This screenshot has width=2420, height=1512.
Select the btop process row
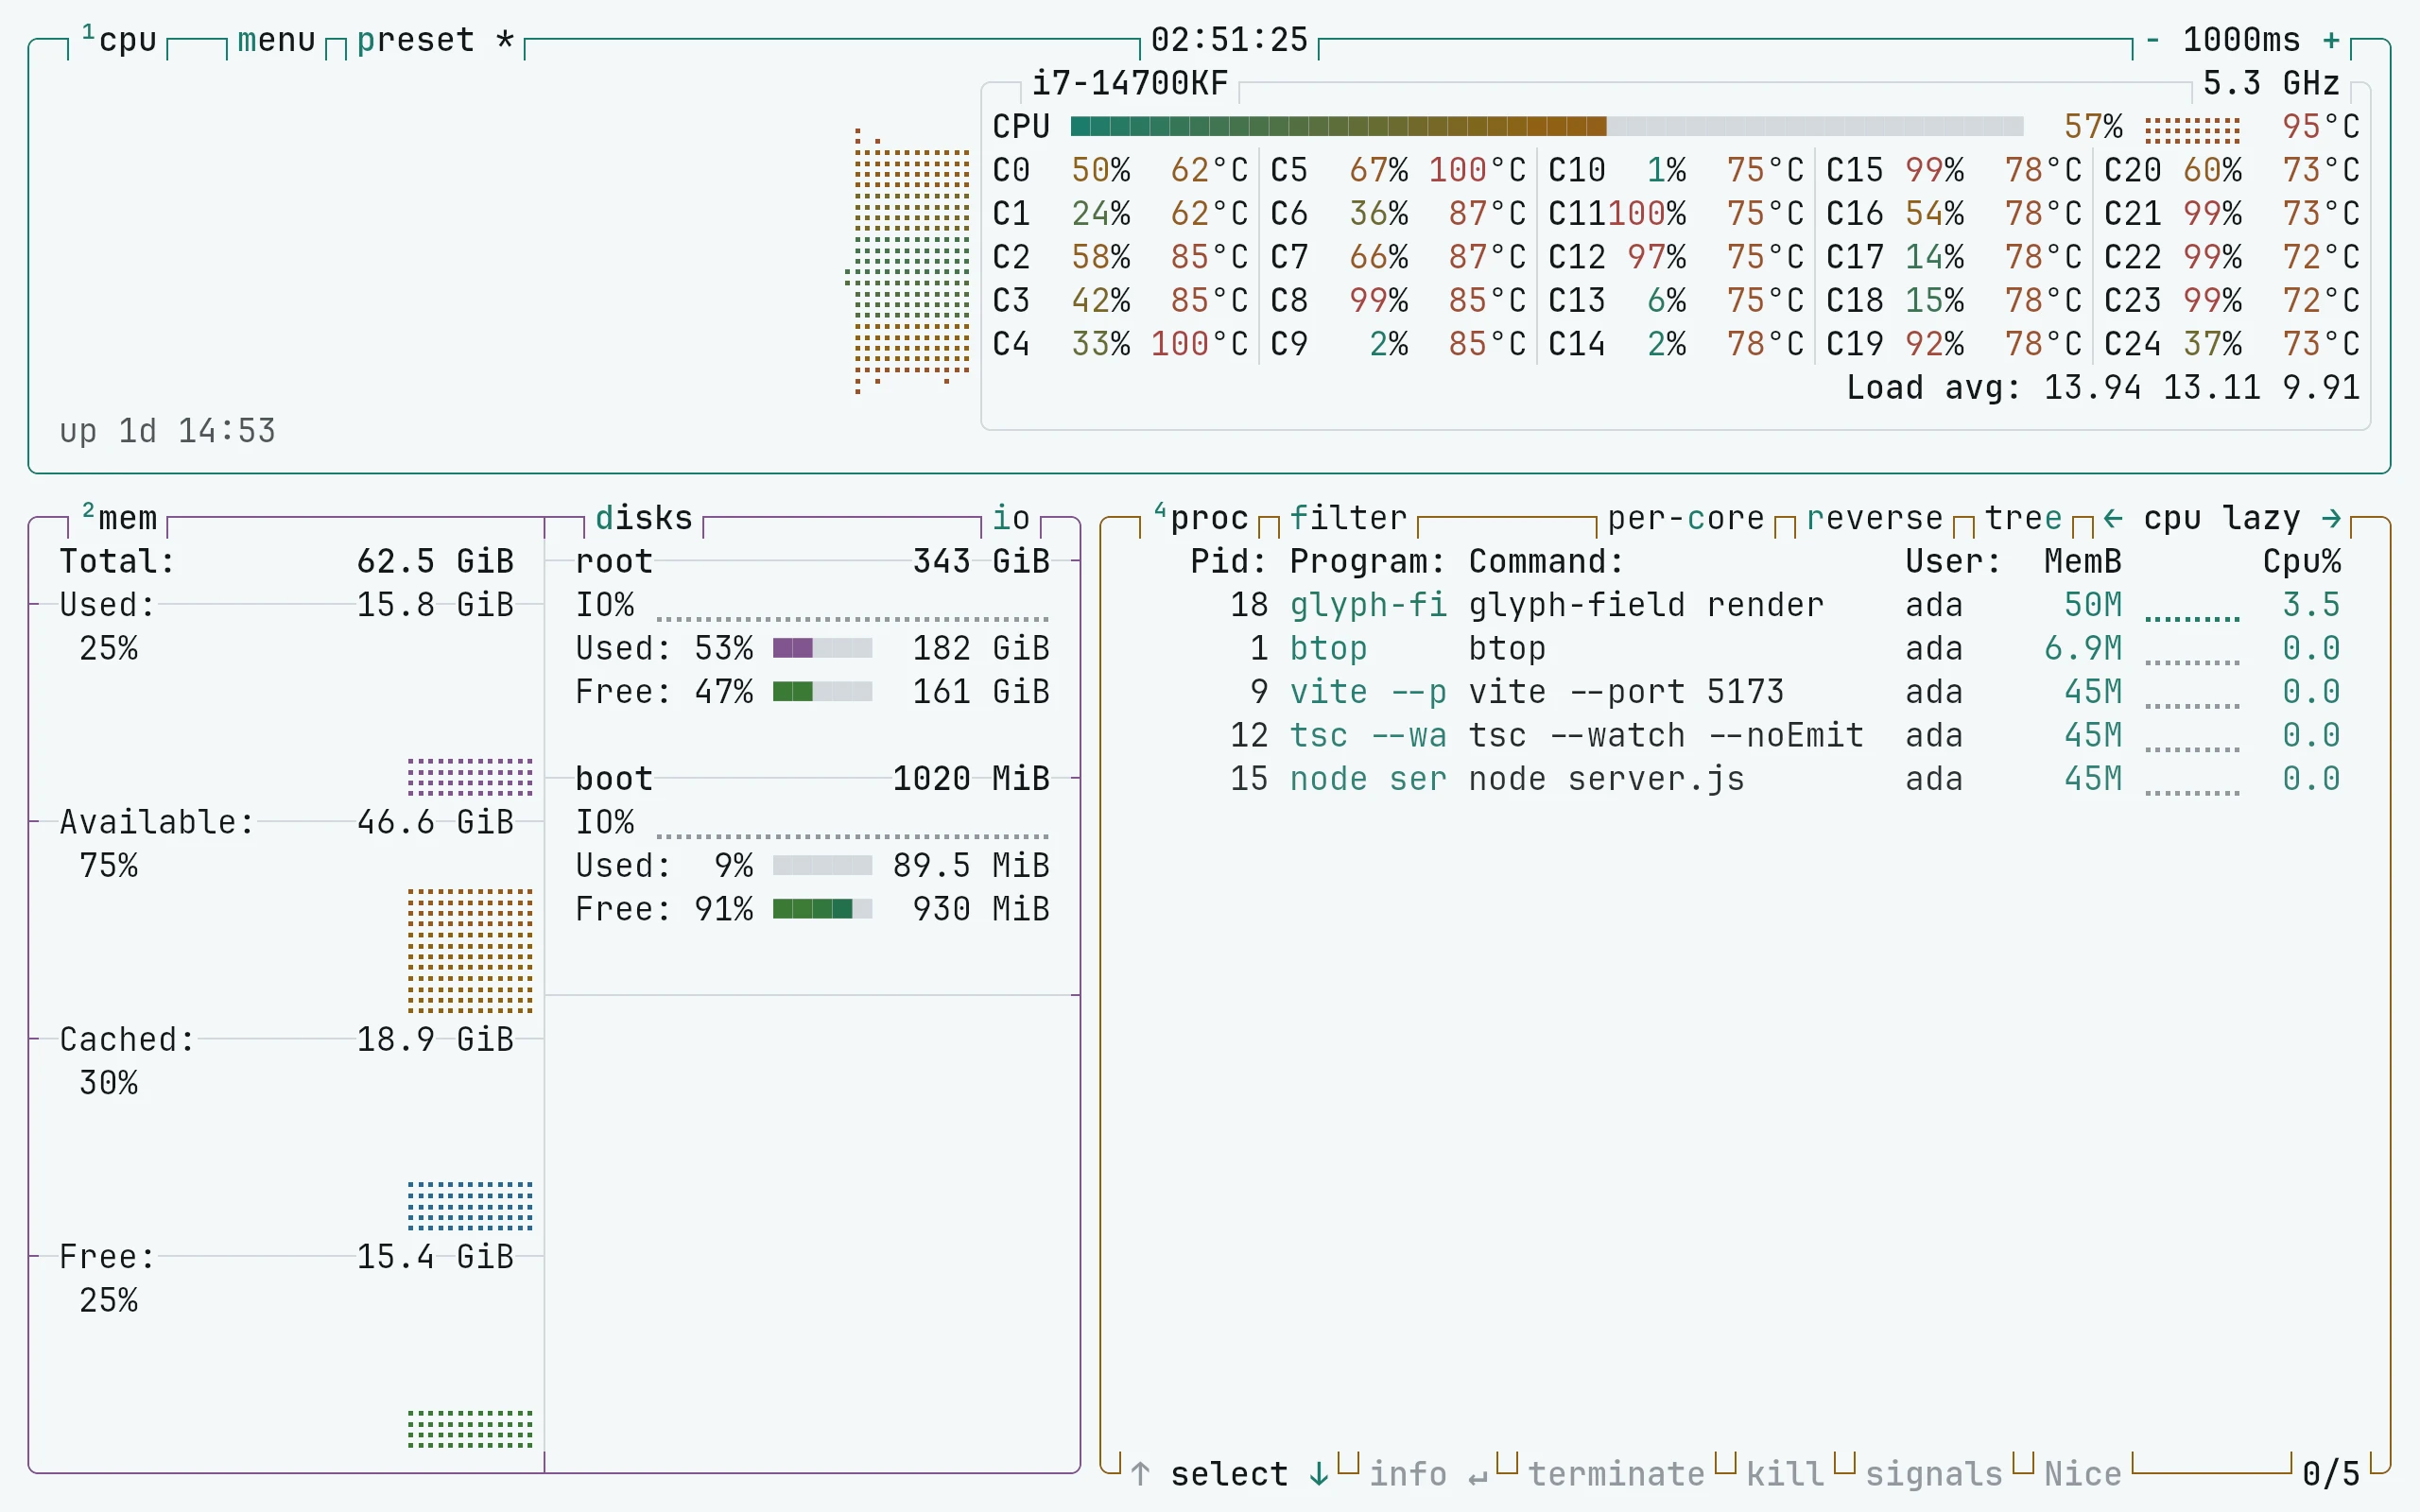point(1745,648)
